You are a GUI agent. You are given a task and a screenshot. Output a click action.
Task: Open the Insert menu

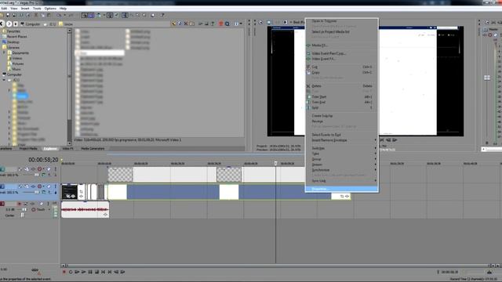[x=25, y=9]
